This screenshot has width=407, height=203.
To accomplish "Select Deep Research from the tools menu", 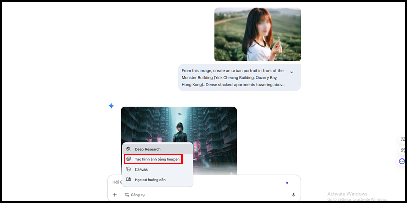I will coord(148,149).
